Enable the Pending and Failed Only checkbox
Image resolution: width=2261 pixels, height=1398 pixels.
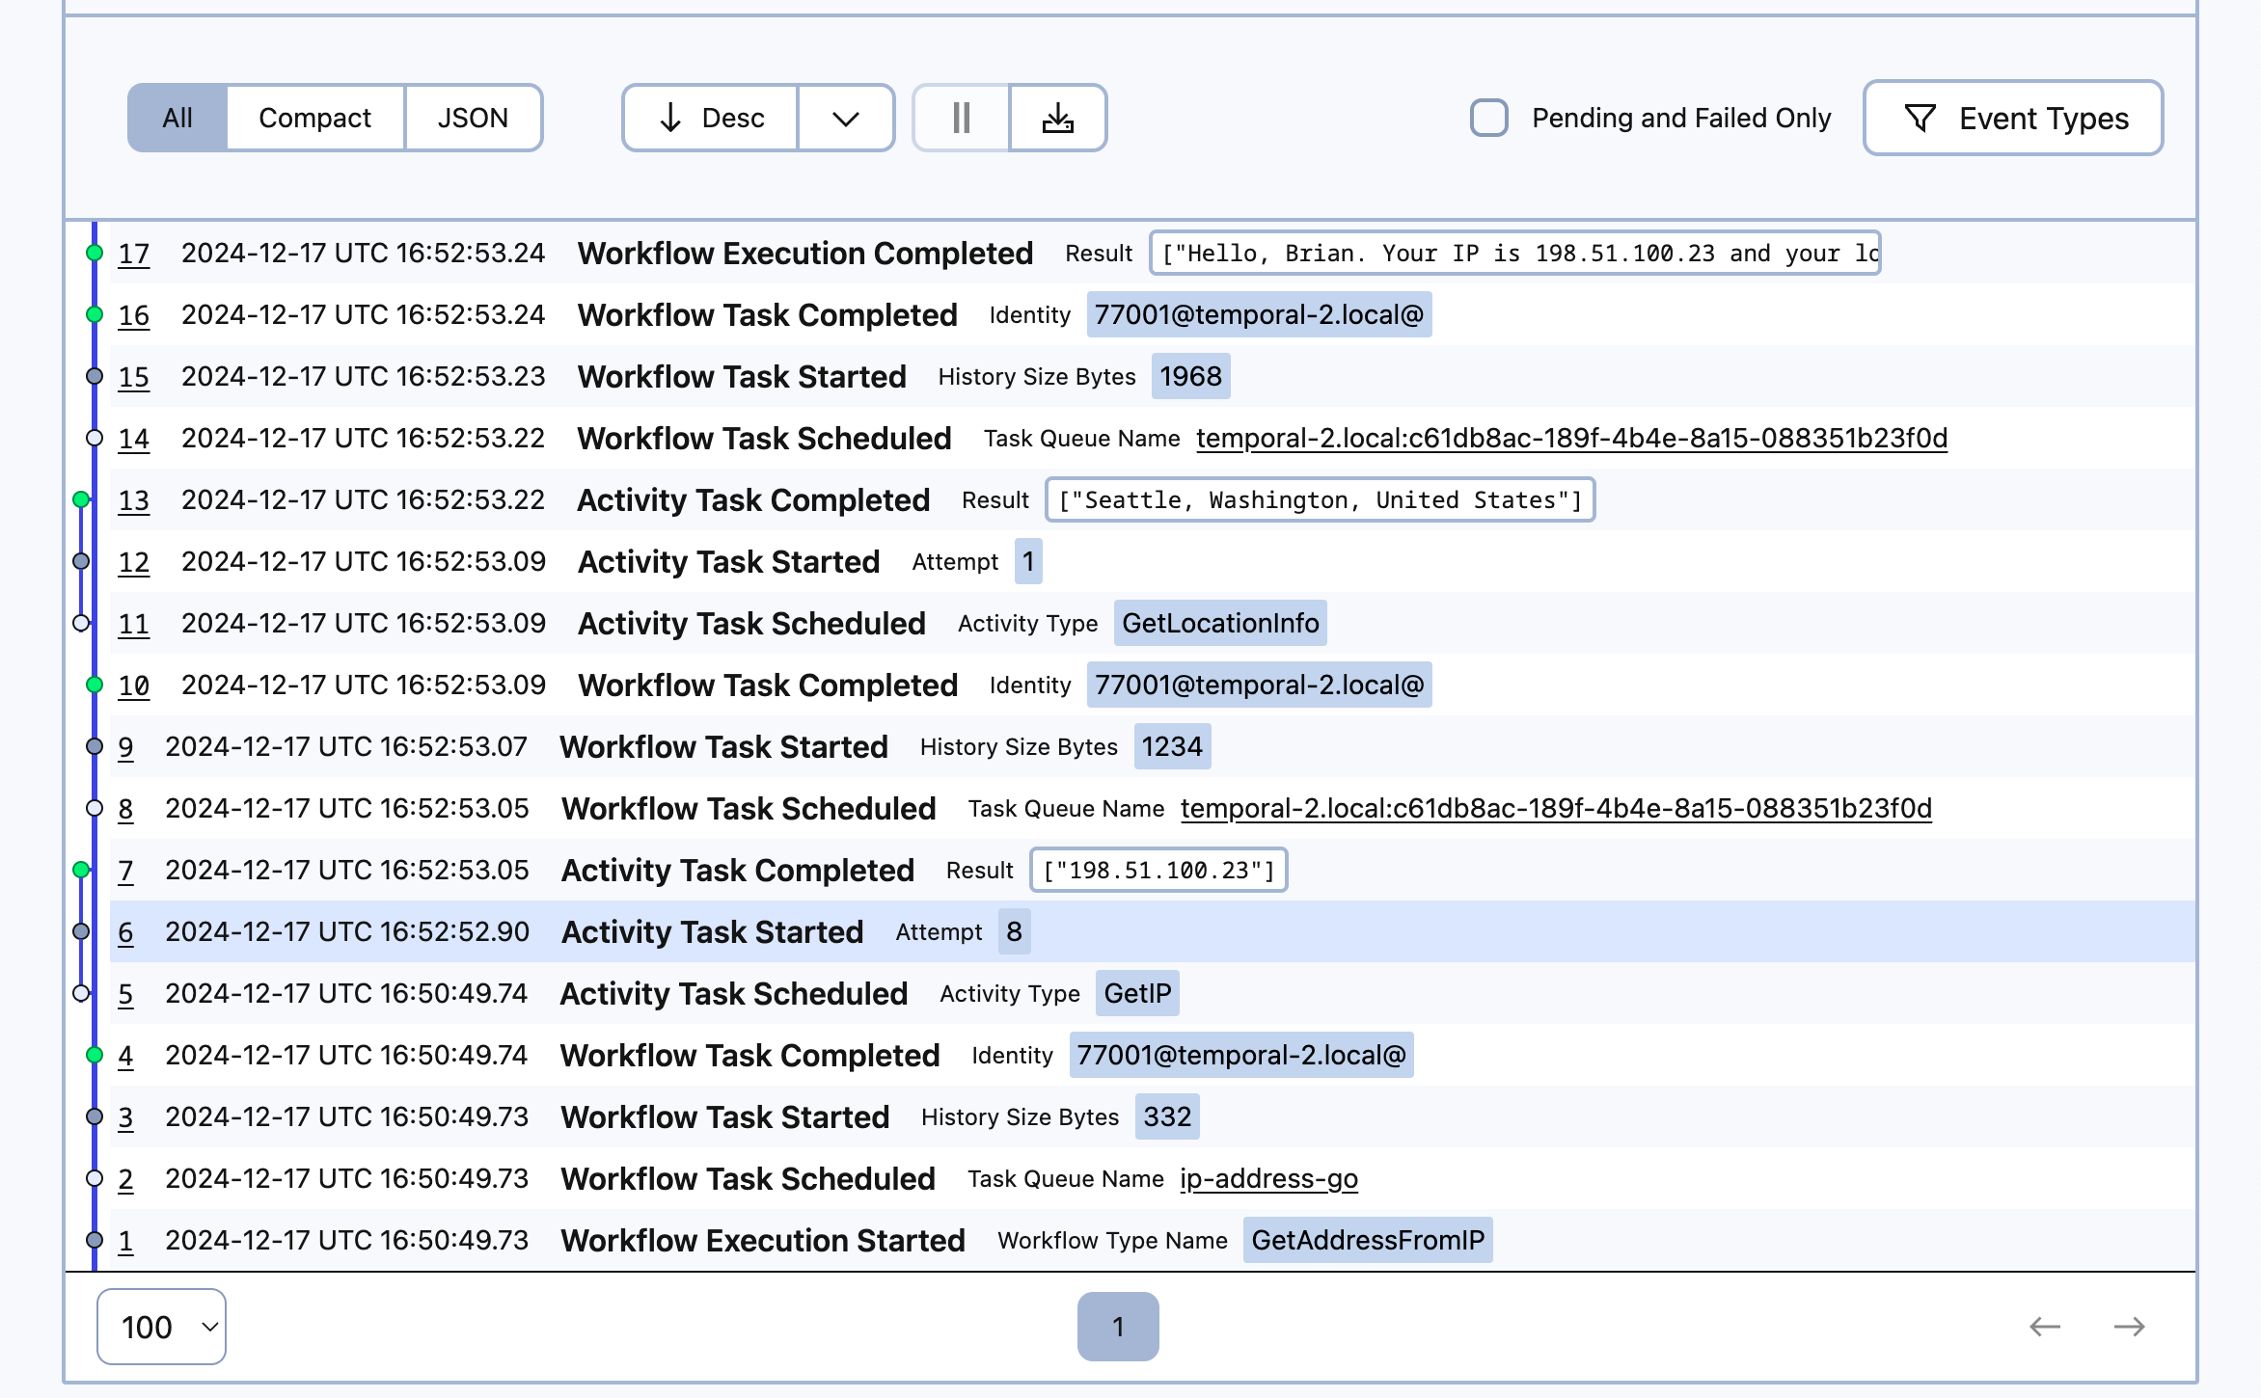[1488, 118]
